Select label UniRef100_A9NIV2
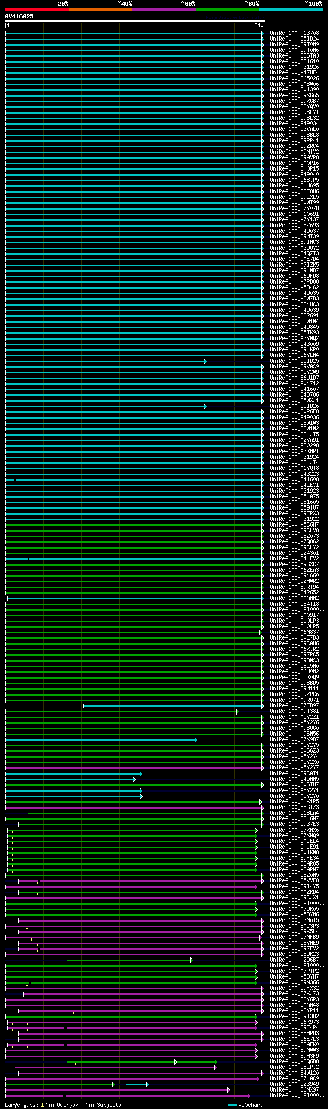This screenshot has width=328, height=1109. 294,152
